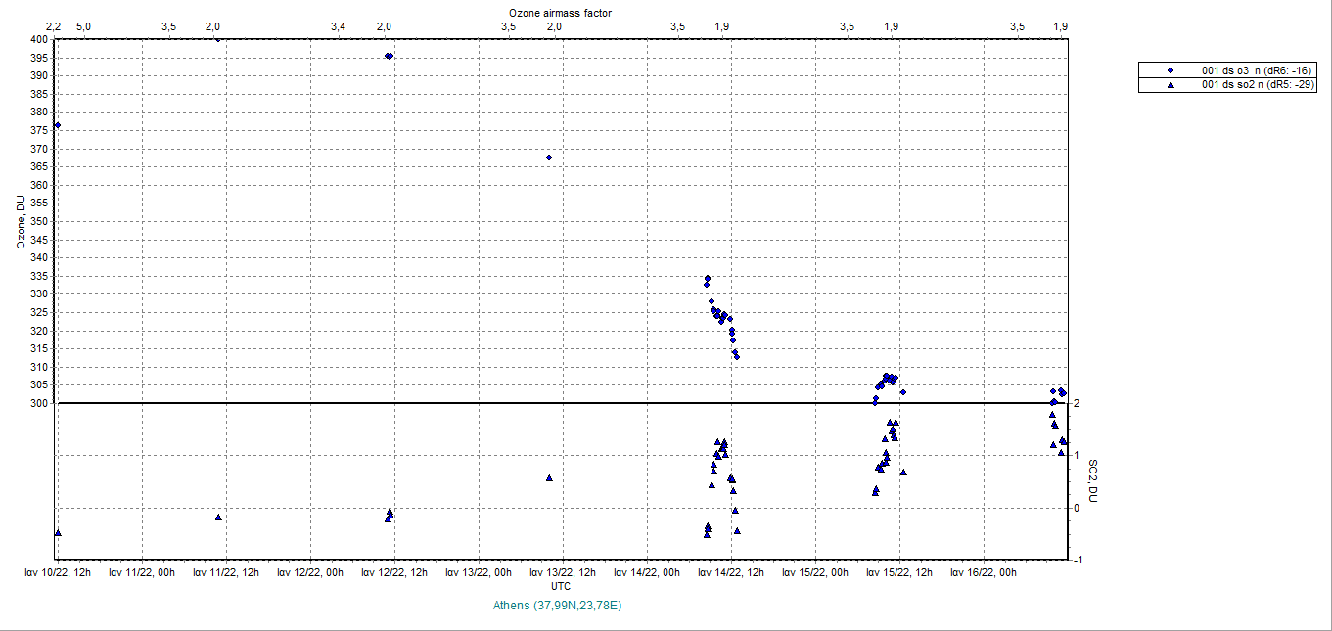Select the ozone point near 367 DU
Screen dimensions: 1332x631
point(549,158)
